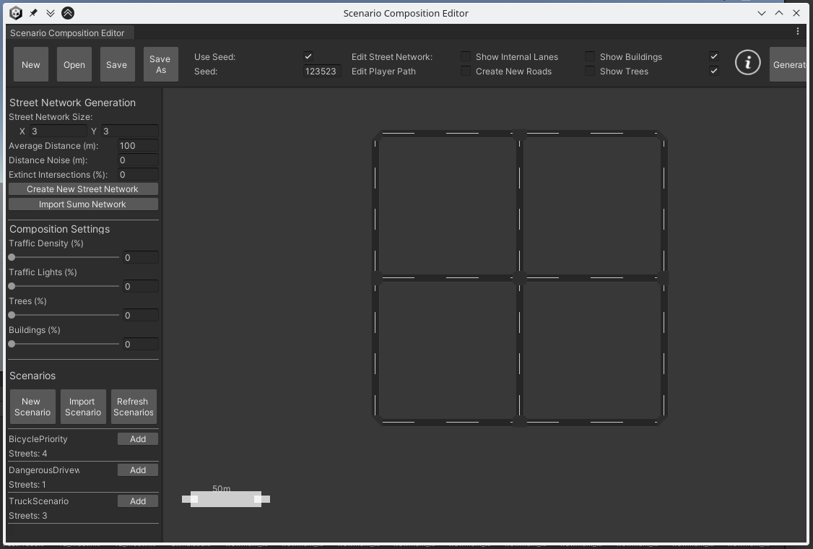Click the window minimize chevron
813x549 pixels.
point(761,13)
